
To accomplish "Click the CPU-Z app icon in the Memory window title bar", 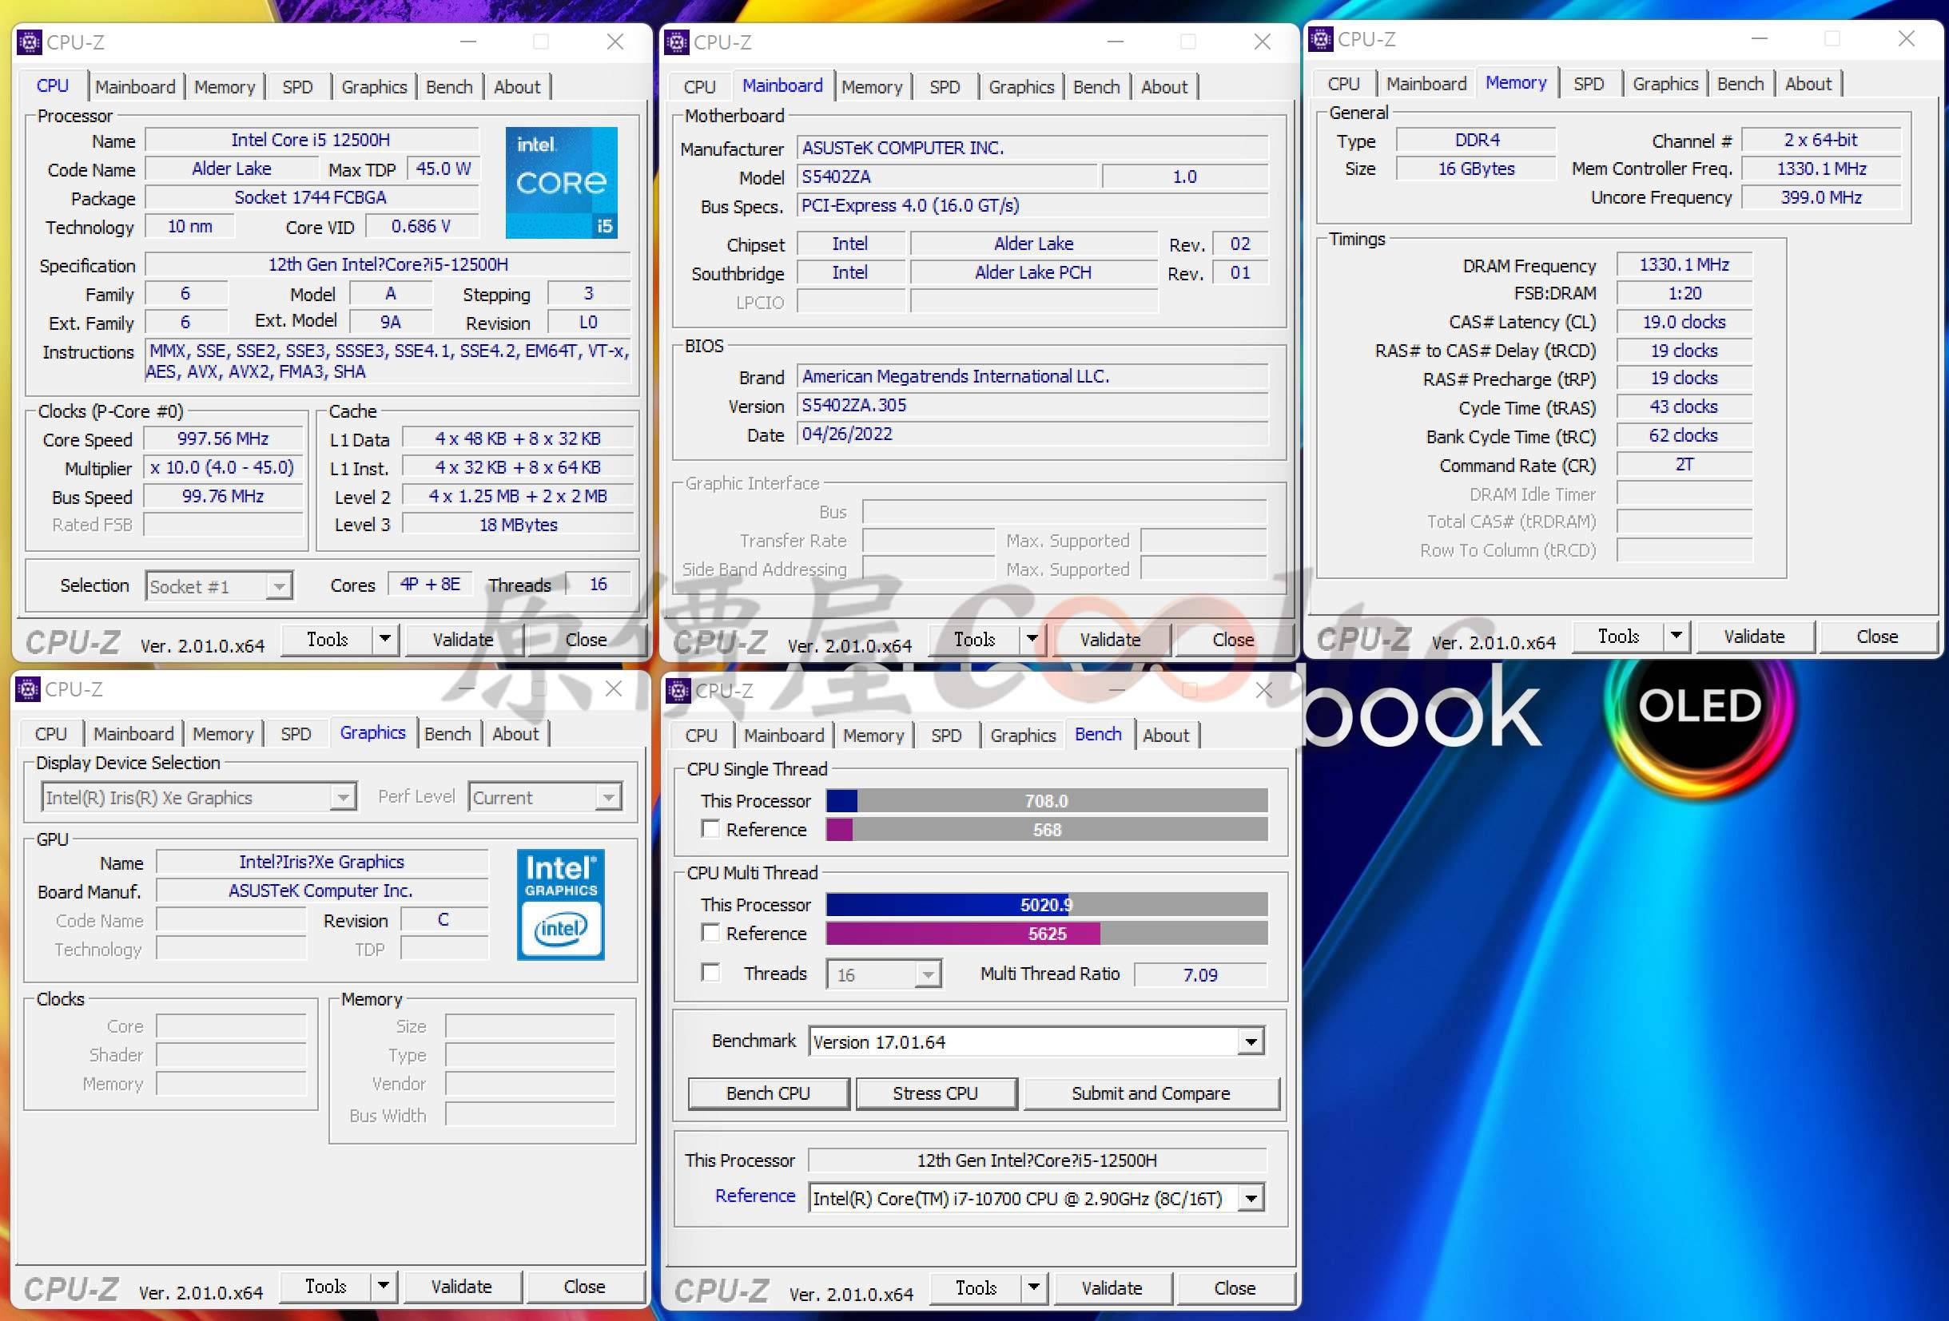I will (1321, 38).
